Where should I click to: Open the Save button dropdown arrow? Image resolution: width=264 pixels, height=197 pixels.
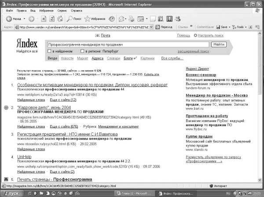[230, 27]
